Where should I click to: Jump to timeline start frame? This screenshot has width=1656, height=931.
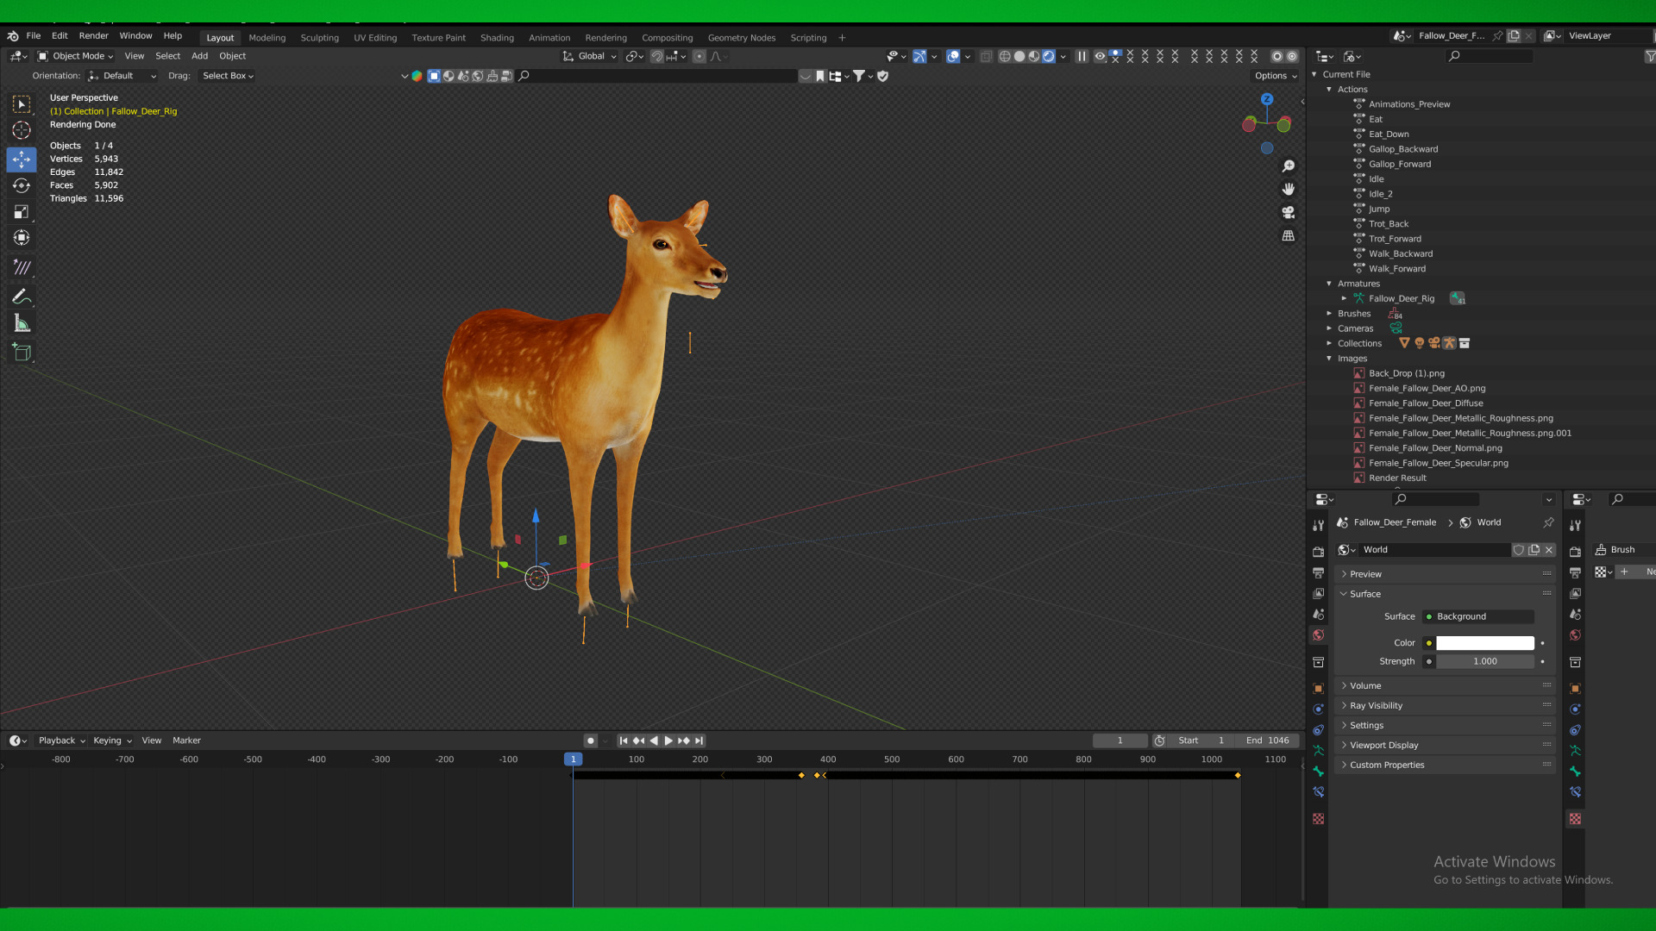pyautogui.click(x=624, y=740)
